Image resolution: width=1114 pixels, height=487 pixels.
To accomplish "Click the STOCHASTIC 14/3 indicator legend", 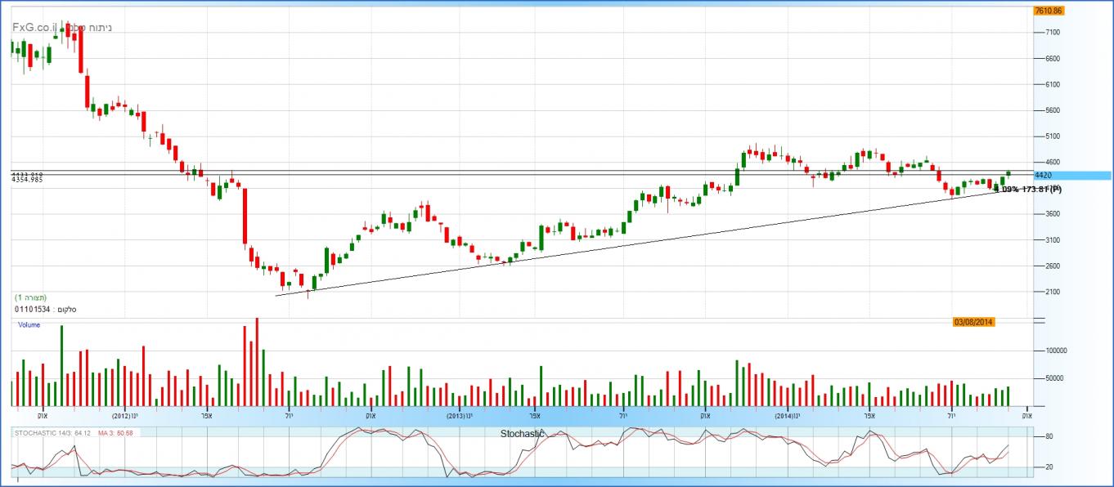I will (x=52, y=431).
